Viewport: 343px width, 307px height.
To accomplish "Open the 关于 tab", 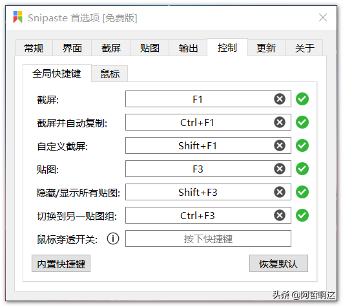I will tap(304, 48).
